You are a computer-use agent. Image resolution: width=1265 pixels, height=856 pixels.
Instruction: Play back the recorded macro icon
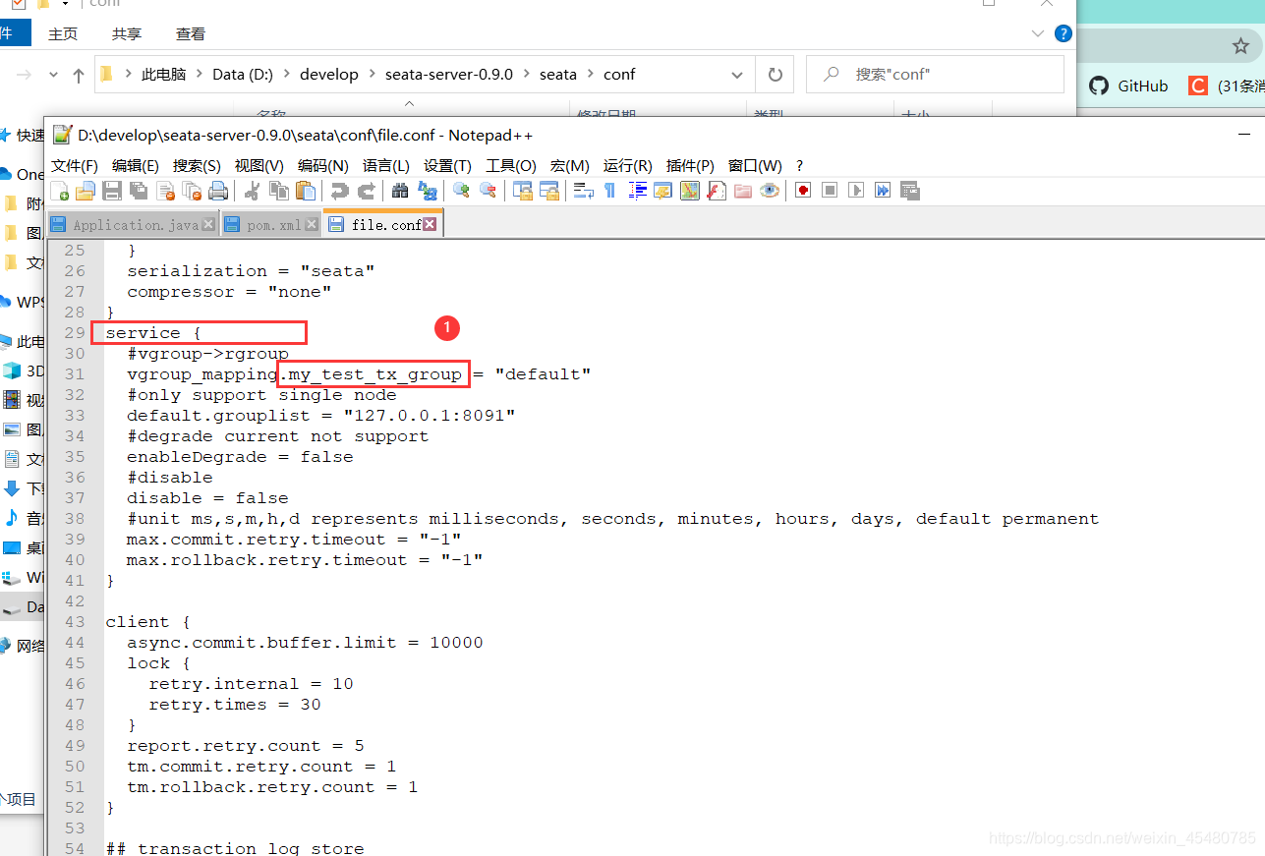pyautogui.click(x=856, y=191)
